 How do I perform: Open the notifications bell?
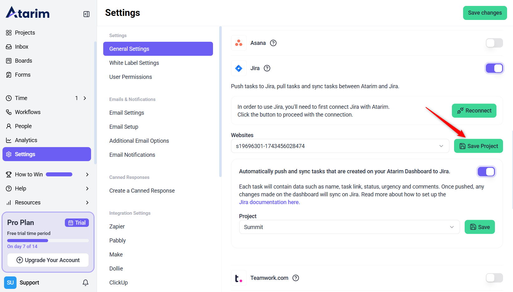[x=85, y=283]
